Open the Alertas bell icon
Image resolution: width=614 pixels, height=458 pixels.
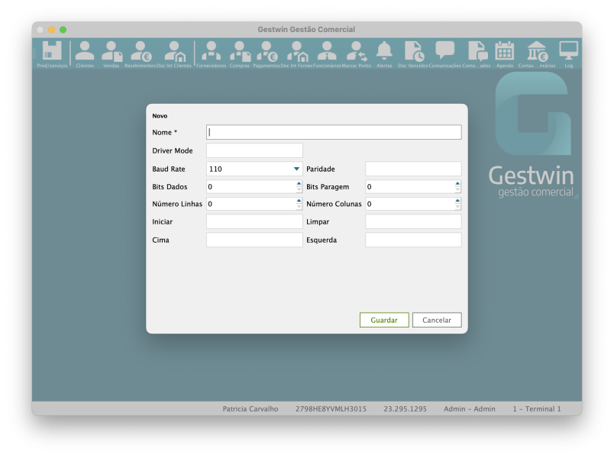point(384,52)
